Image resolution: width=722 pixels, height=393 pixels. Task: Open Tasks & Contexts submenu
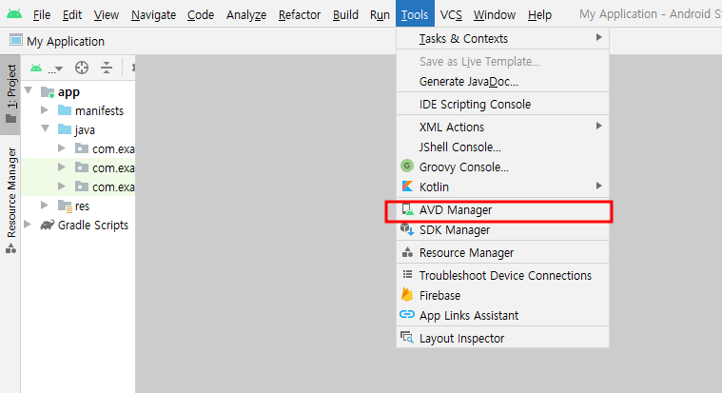coord(502,39)
